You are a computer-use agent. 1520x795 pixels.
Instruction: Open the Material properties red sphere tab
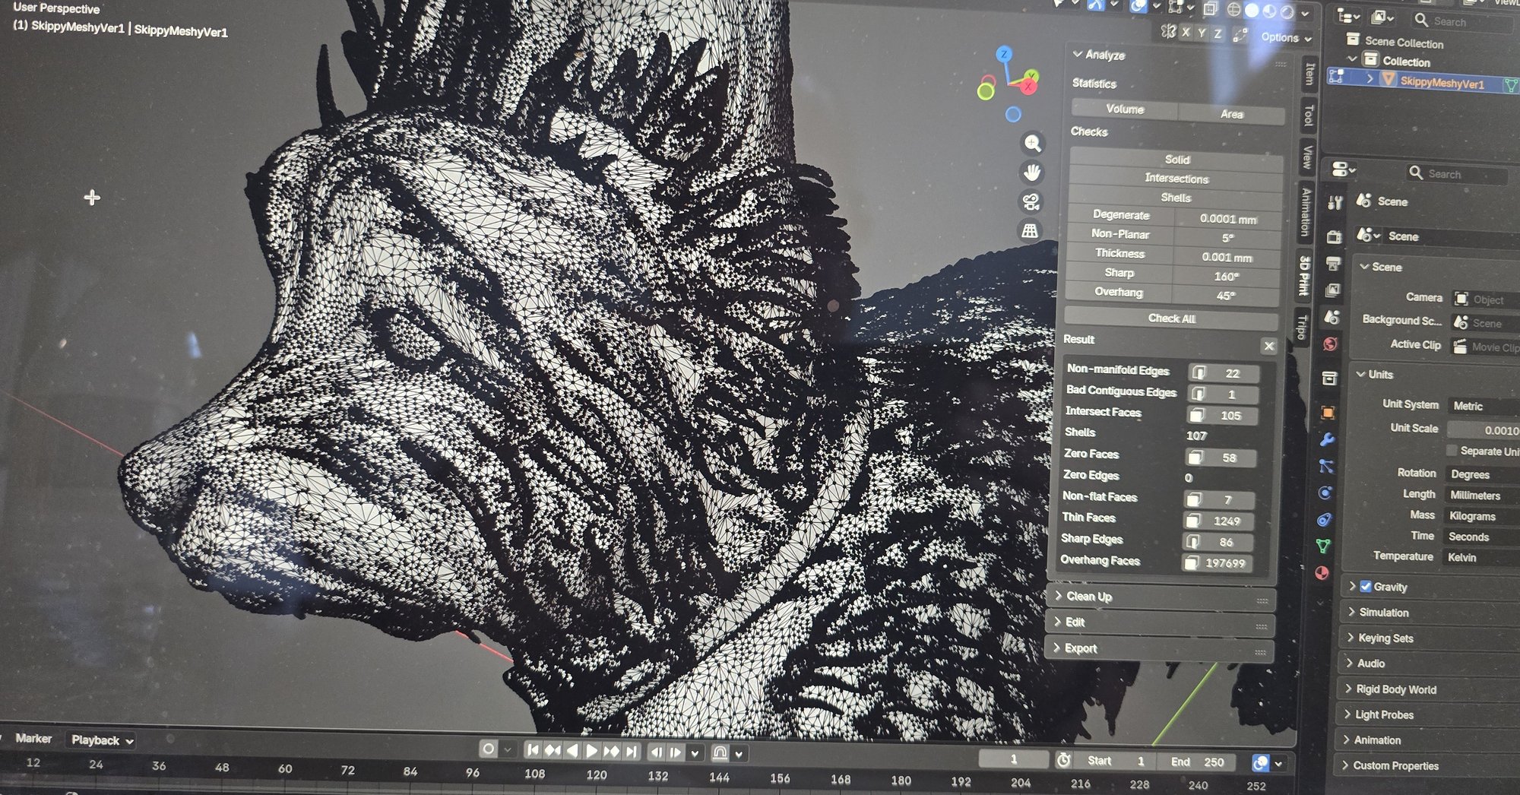[1322, 572]
